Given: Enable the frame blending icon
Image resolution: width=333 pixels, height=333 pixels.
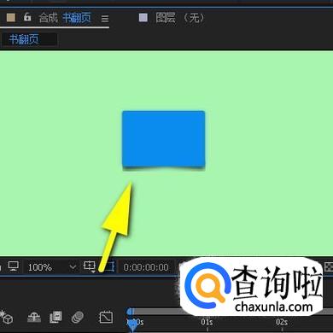Looking at the screenshot, I should [55, 317].
